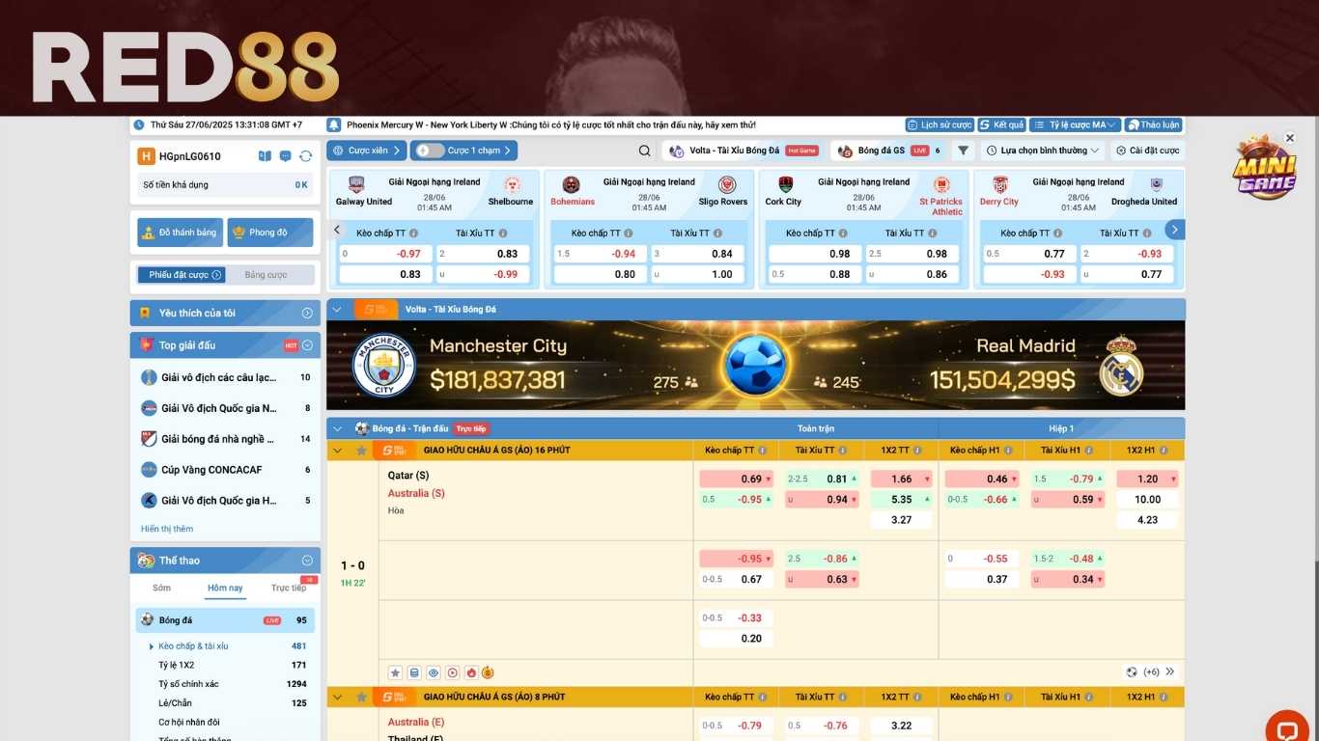This screenshot has width=1319, height=741.
Task: Click Qatar (S) handicap odds 0.69
Action: (x=736, y=479)
